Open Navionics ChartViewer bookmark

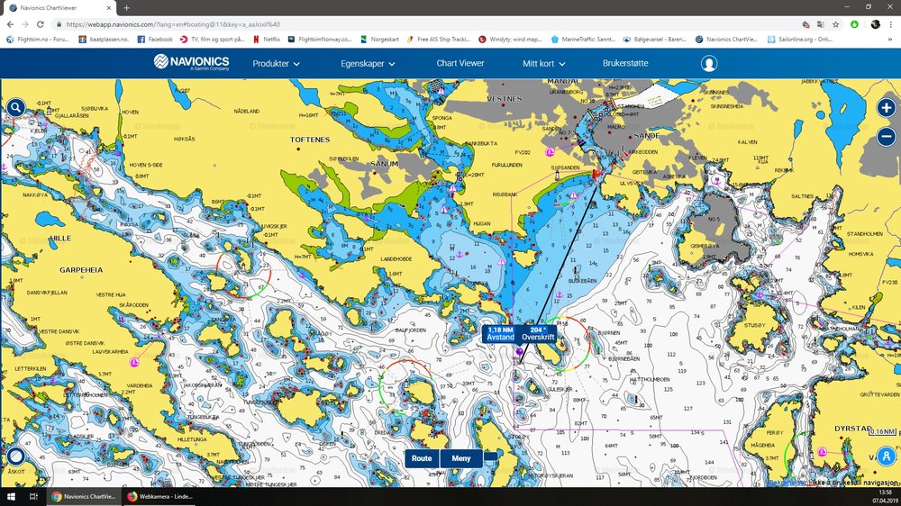(727, 39)
